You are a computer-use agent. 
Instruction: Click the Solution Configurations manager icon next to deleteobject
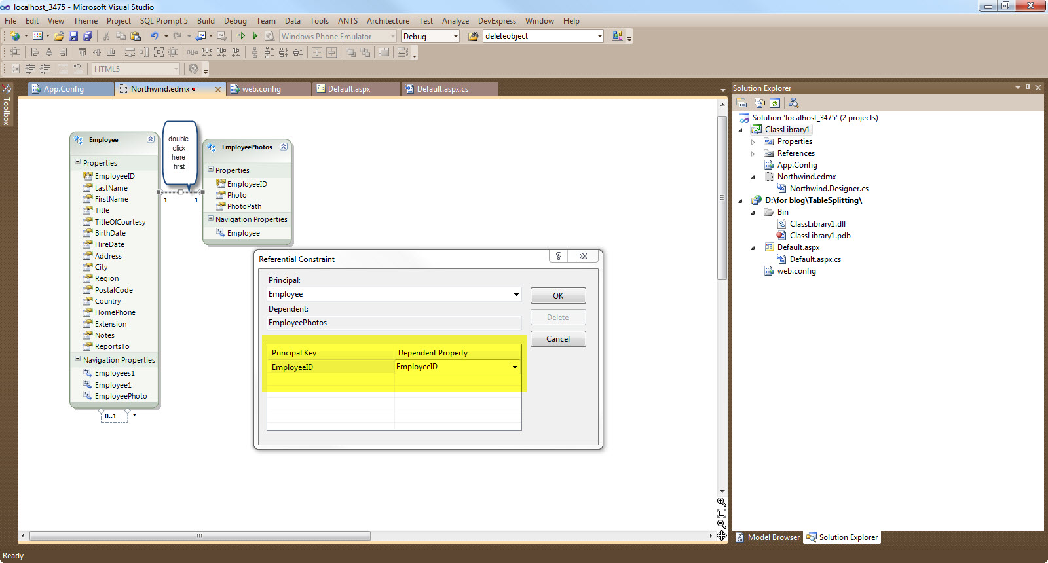tap(617, 36)
